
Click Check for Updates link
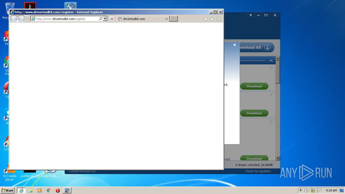click(x=258, y=171)
